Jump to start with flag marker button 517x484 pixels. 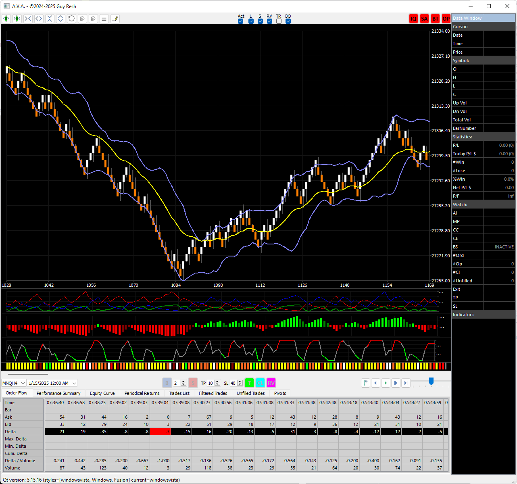coord(366,383)
